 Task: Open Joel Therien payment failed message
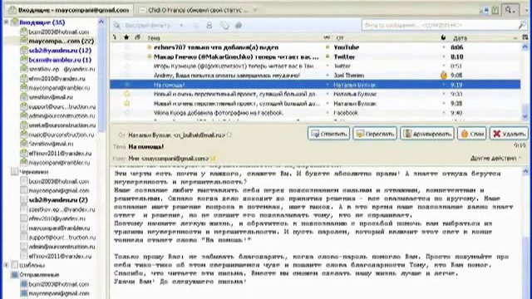pyautogui.click(x=227, y=76)
